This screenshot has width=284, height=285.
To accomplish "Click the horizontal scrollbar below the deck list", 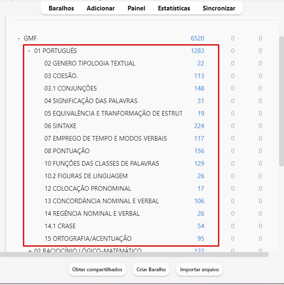I will click(x=134, y=255).
